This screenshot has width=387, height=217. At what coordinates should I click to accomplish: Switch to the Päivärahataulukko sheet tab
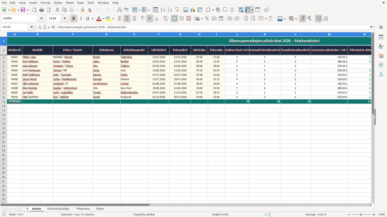(58, 209)
